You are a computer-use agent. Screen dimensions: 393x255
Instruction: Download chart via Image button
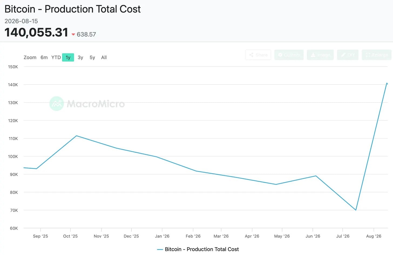320,55
